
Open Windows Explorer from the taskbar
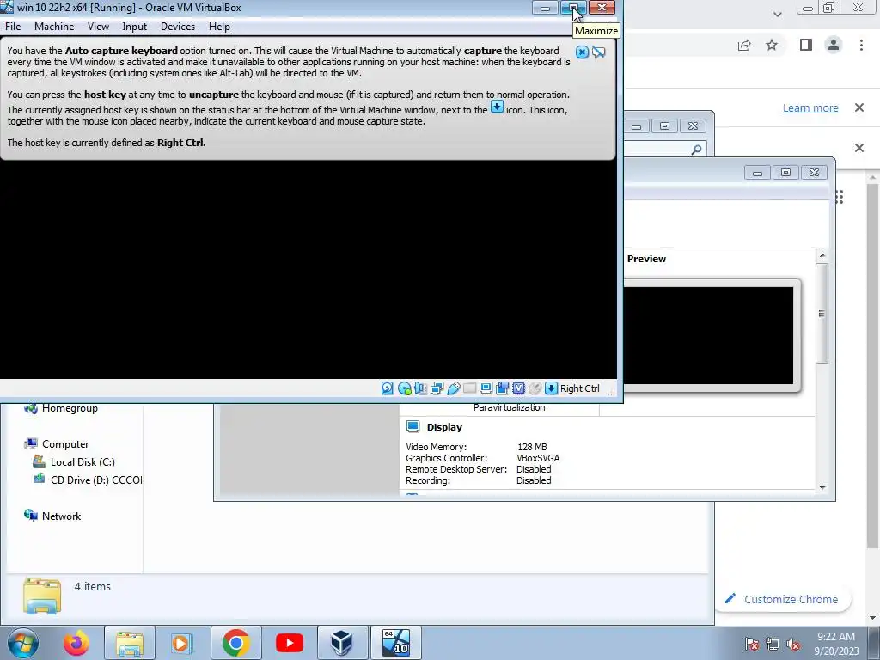pyautogui.click(x=130, y=643)
